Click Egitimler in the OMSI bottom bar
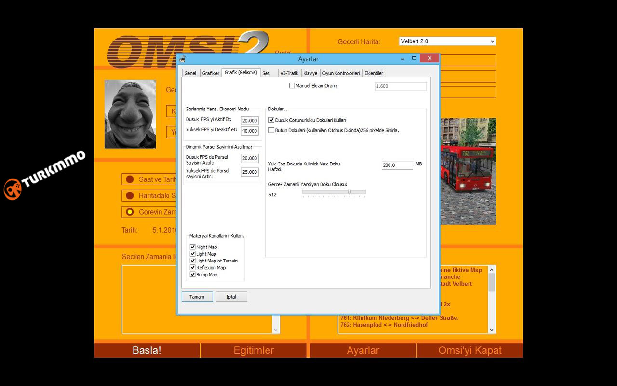617x386 pixels. click(x=254, y=350)
